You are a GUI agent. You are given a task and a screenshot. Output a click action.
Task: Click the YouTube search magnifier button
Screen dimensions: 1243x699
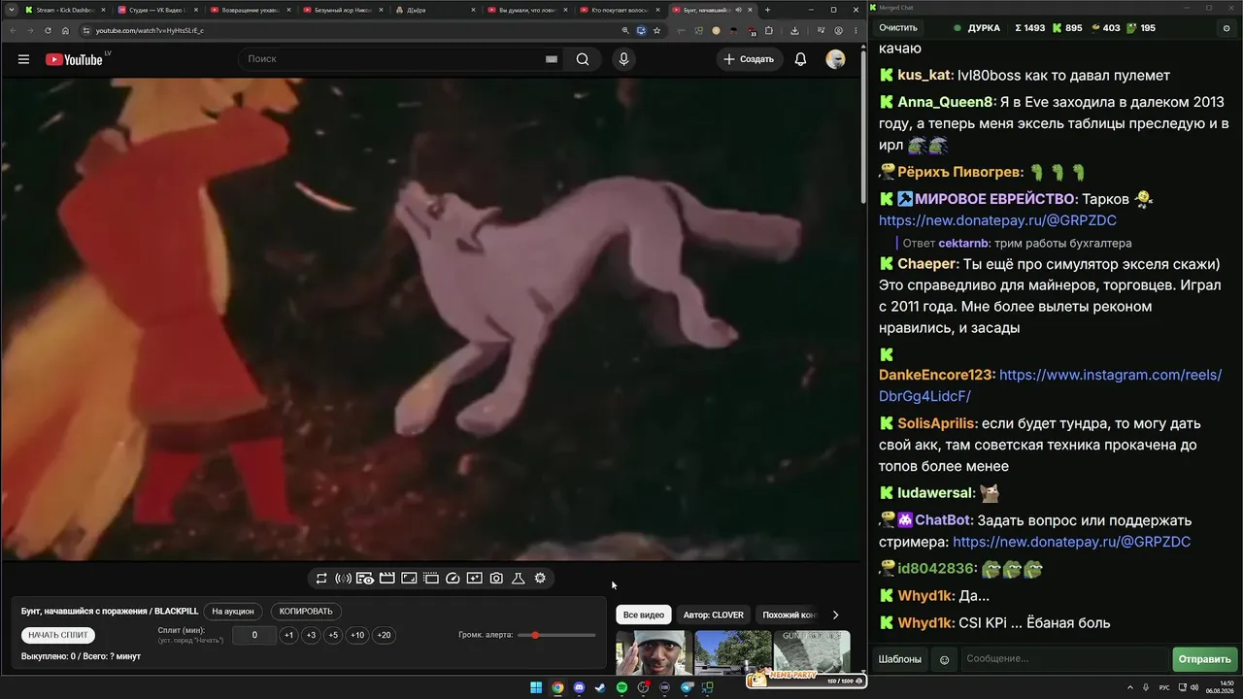[x=583, y=59]
